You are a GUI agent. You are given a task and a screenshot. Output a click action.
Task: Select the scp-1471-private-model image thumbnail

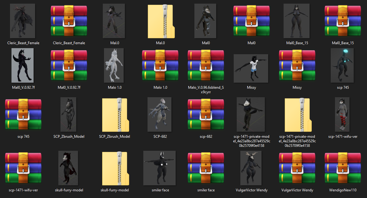(251, 114)
